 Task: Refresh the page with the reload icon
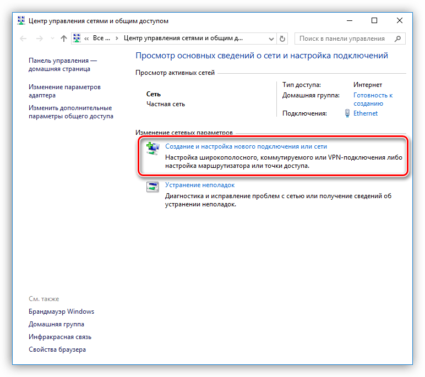pos(282,39)
